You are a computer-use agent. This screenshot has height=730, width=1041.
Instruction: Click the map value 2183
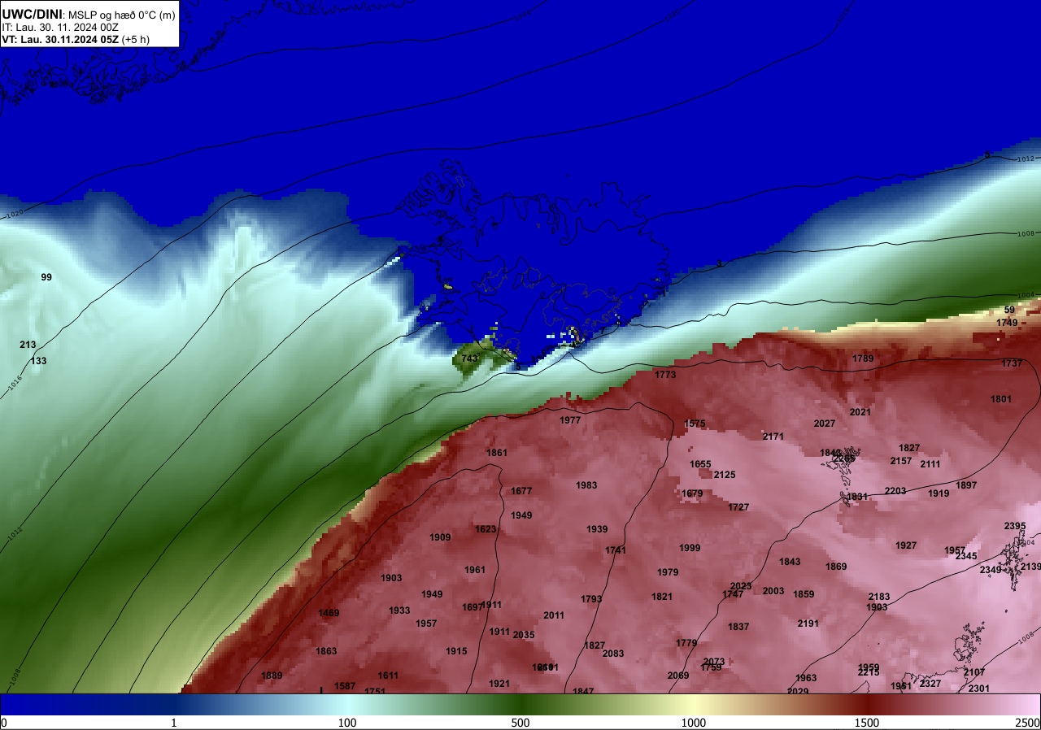(x=879, y=597)
